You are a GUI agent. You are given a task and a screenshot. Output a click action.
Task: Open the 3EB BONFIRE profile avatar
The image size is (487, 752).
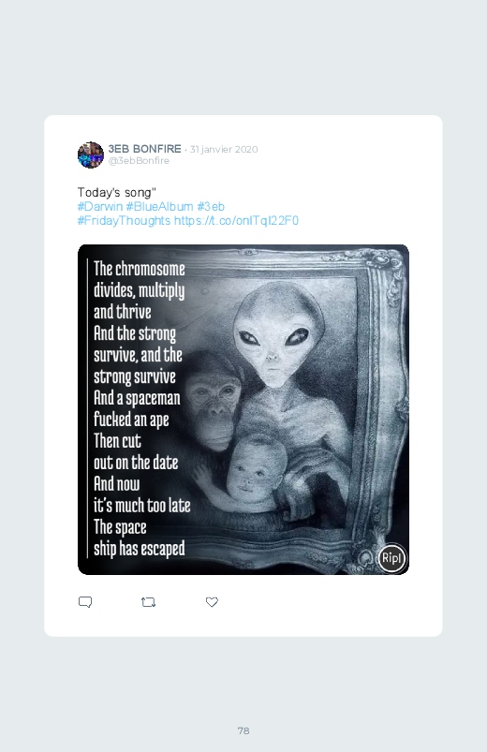click(91, 155)
